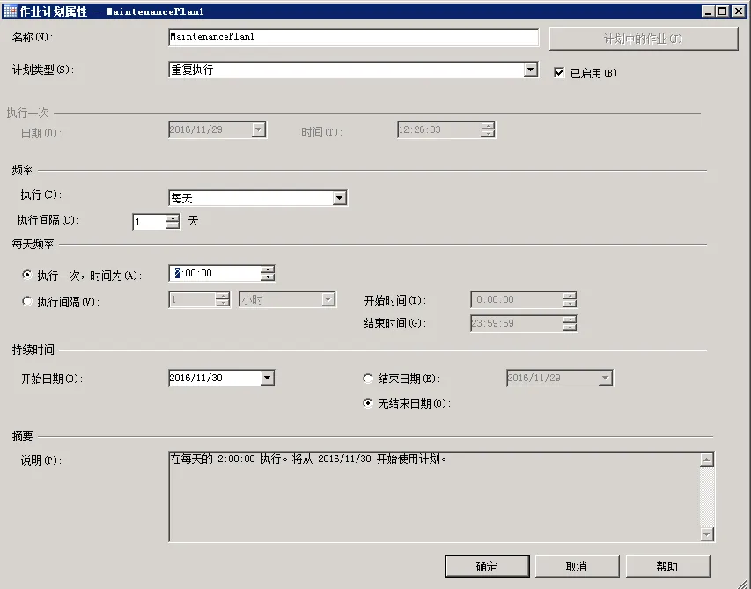This screenshot has width=751, height=589.
Task: Open the 计划类型 dropdown showing 重复执行
Action: point(528,70)
